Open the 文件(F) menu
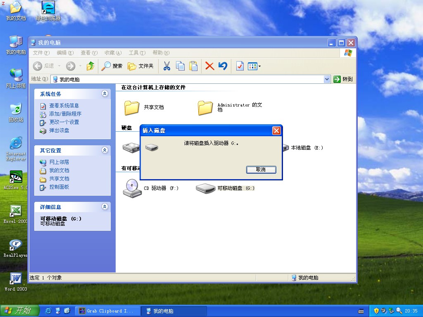The image size is (423, 317). [41, 53]
